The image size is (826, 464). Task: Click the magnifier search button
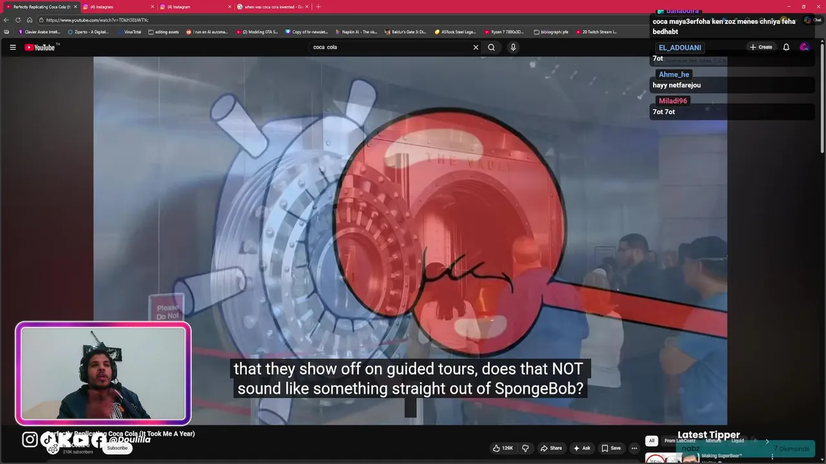click(491, 47)
